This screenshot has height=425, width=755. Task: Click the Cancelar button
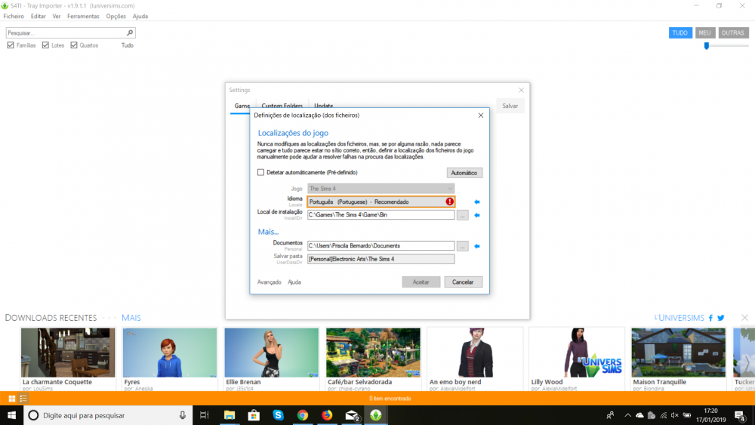tap(463, 282)
